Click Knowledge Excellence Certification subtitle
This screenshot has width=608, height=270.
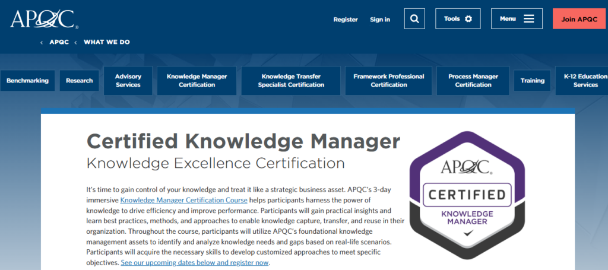pos(216,163)
